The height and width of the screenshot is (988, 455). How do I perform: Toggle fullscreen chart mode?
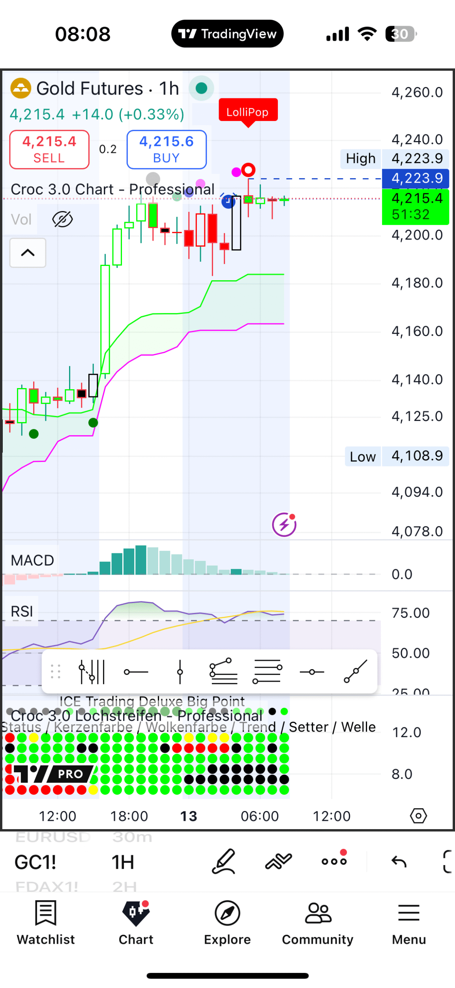pos(448,862)
